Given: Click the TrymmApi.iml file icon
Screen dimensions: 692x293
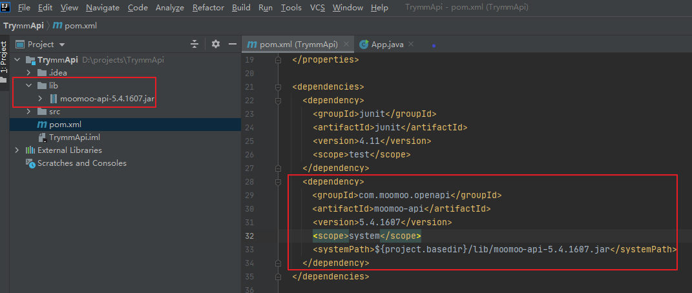Looking at the screenshot, I should (42, 137).
